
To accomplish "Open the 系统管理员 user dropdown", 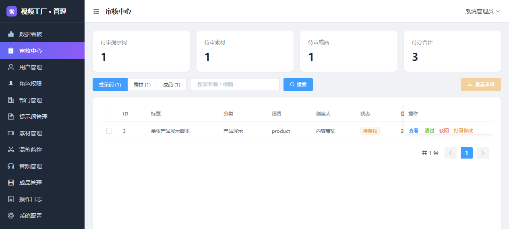I will [483, 11].
